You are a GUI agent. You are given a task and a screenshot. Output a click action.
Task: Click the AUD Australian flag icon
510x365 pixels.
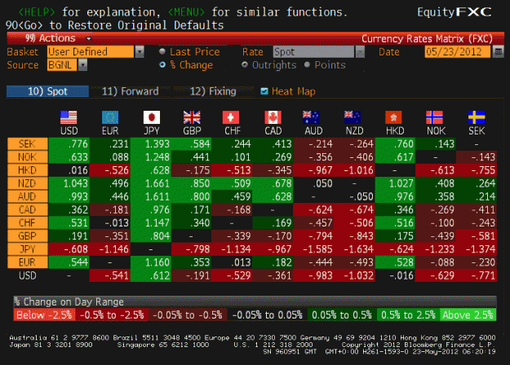311,117
